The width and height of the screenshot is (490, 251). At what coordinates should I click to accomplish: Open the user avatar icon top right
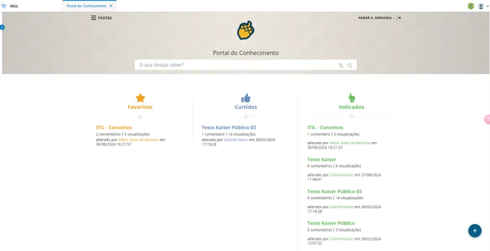pos(481,6)
